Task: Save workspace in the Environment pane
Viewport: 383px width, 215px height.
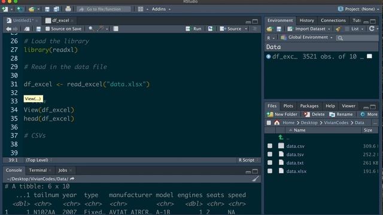Action: click(x=279, y=29)
